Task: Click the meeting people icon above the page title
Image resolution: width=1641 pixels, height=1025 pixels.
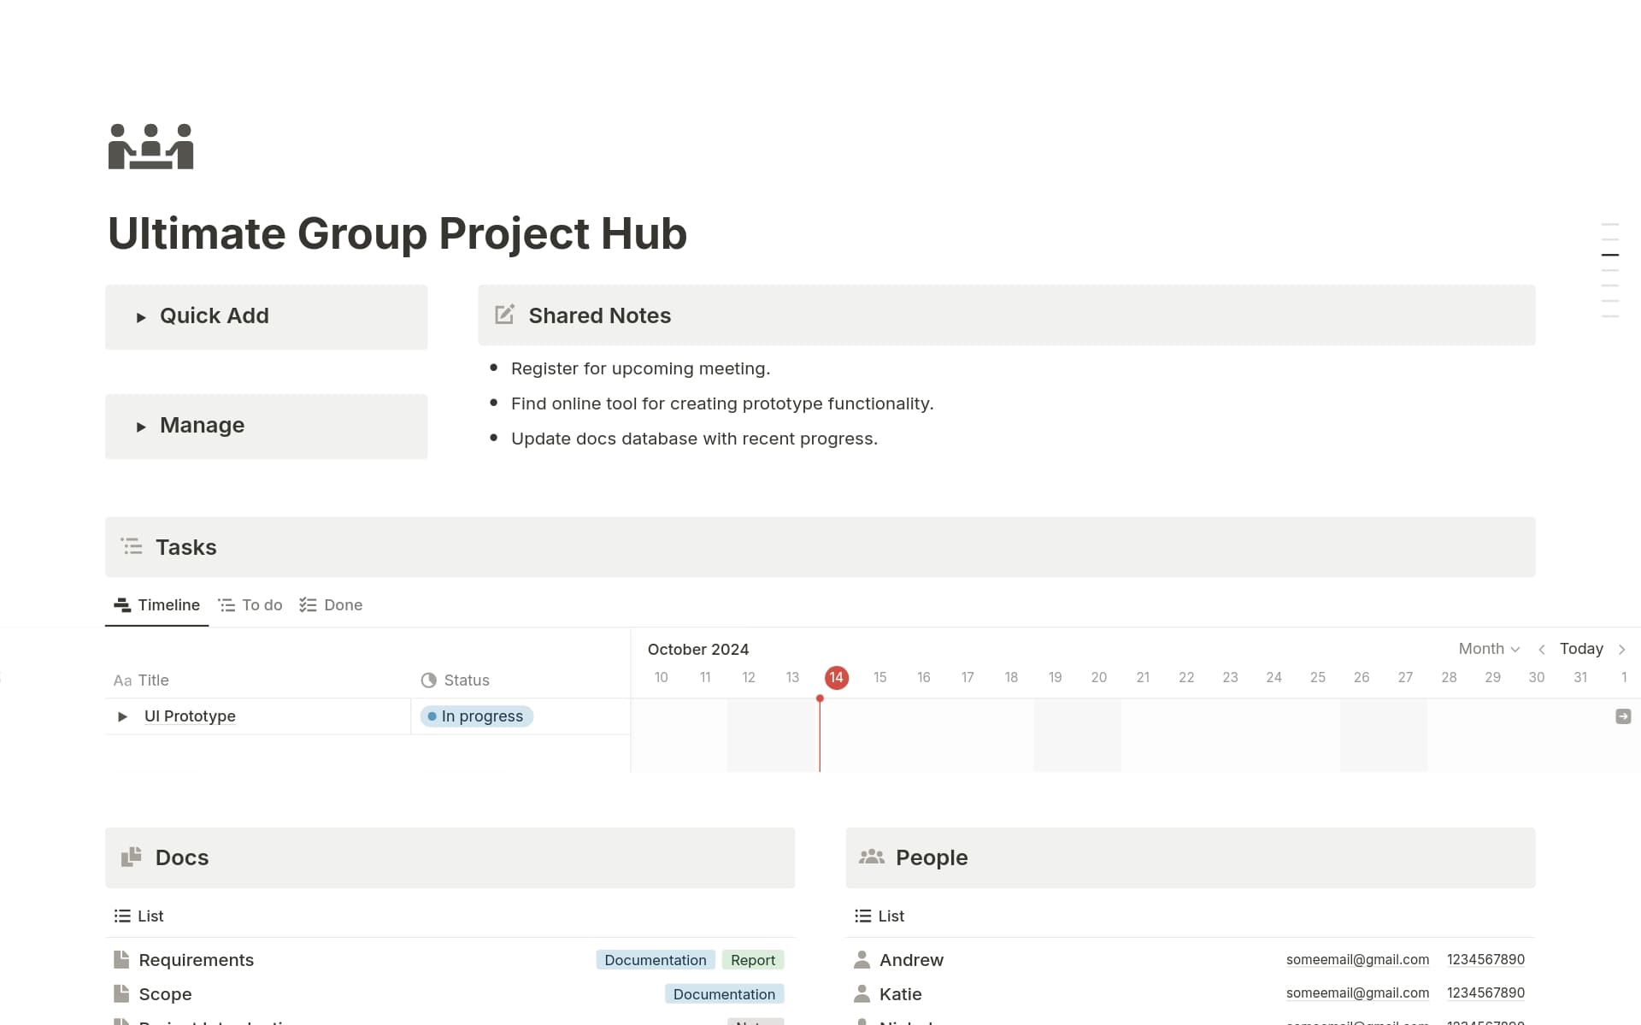Action: 150,146
